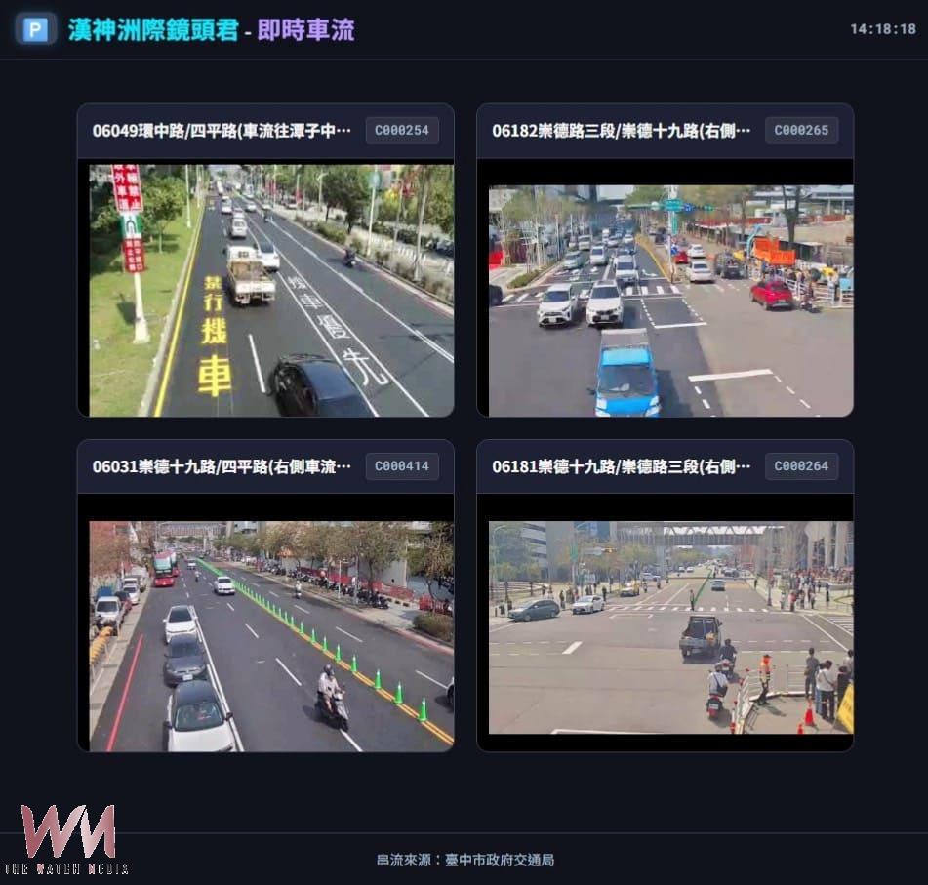Click the 臺中市政府交通局 name in footer
Viewport: 928px width, 885px height.
point(500,860)
